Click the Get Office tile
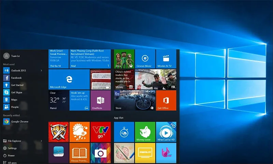This screenshot has width=273, height=164. click(x=166, y=100)
